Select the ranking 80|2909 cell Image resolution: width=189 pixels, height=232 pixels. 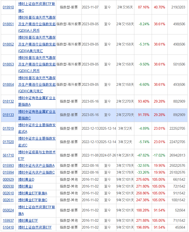(179, 102)
